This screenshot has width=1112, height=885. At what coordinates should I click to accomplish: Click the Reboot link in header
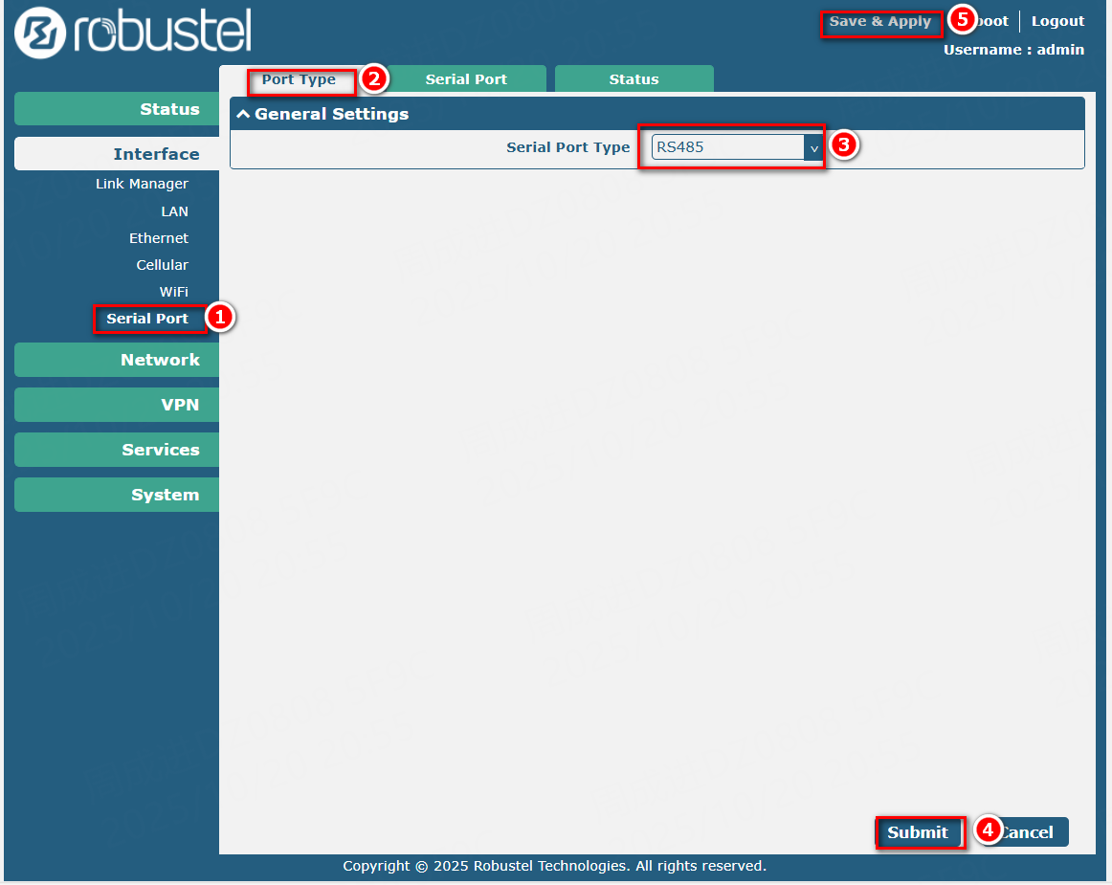pyautogui.click(x=993, y=21)
